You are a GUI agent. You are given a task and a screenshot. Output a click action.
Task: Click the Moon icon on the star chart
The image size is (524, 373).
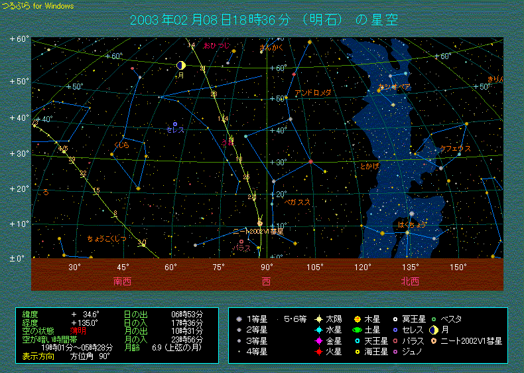click(180, 65)
